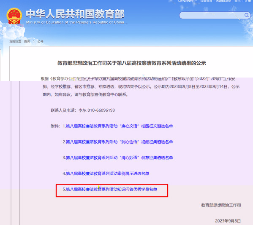253x225 pixels.
Task: Click the 当前位置 breadcrumb label
Action: tap(16, 41)
